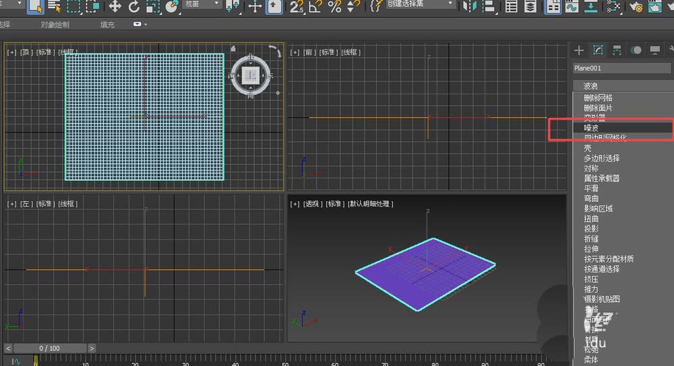This screenshot has height=366, width=674.
Task: Open the Display command panel tab
Action: pyautogui.click(x=654, y=50)
